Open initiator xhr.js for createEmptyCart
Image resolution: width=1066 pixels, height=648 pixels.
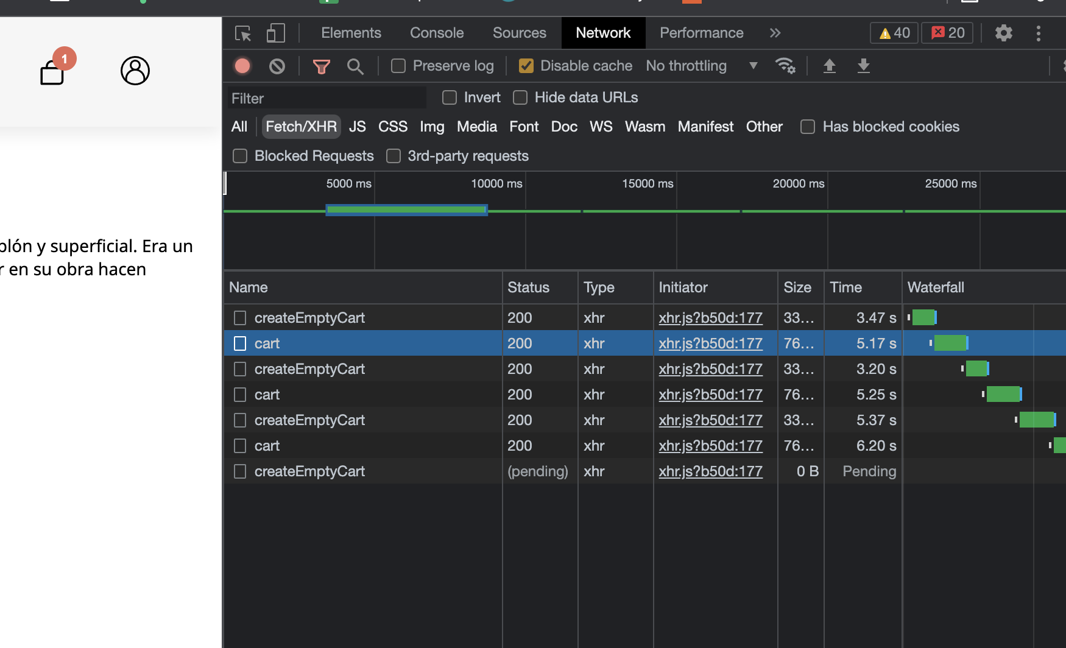coord(710,317)
